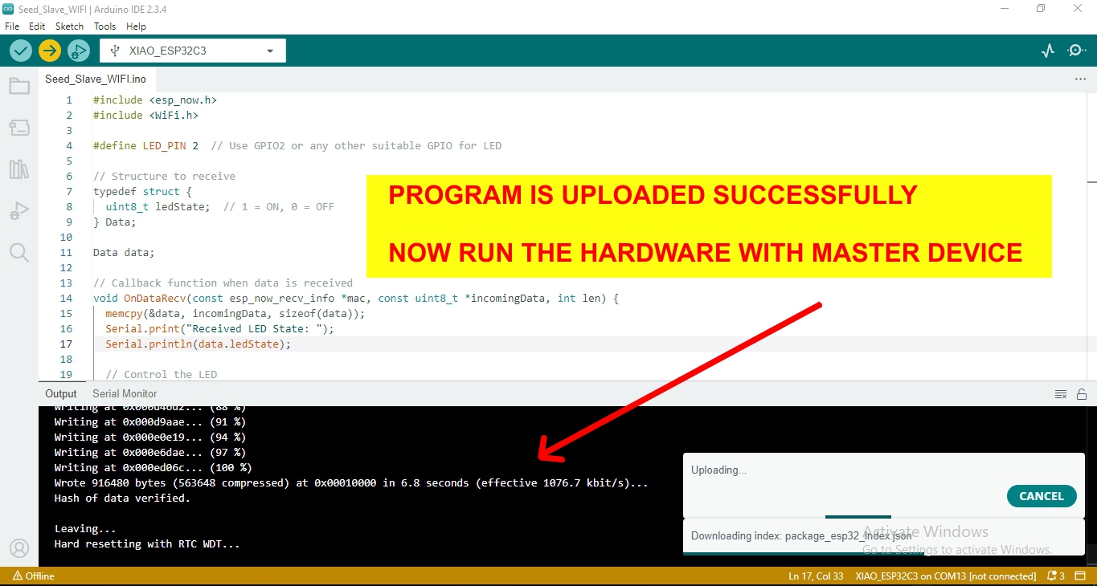1097x586 pixels.
Task: Click the #define LED_PIN 2 line
Action: point(297,146)
